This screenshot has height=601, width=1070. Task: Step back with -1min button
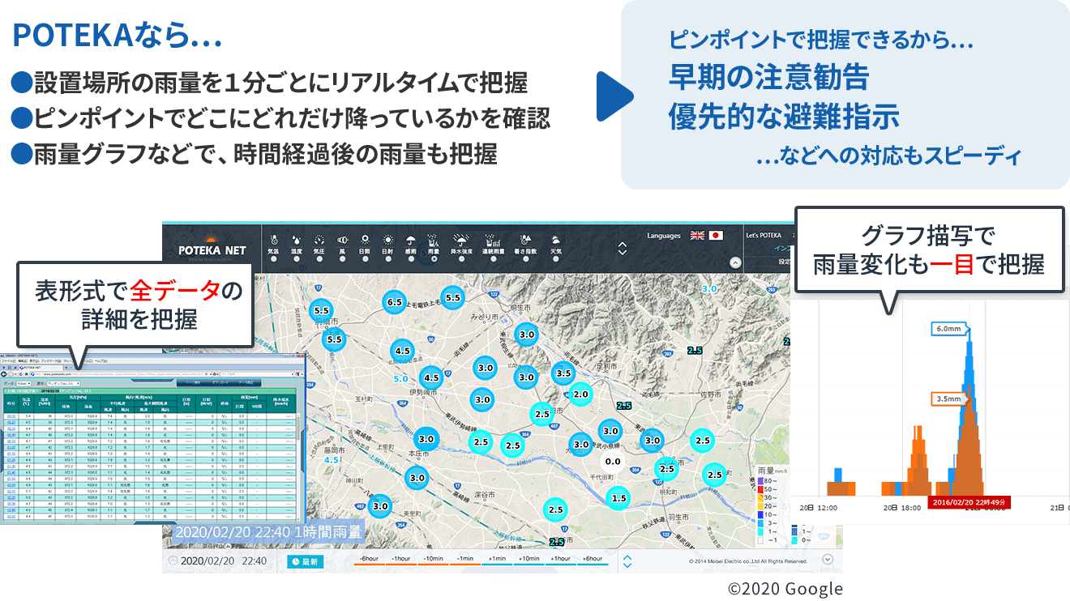point(464,559)
